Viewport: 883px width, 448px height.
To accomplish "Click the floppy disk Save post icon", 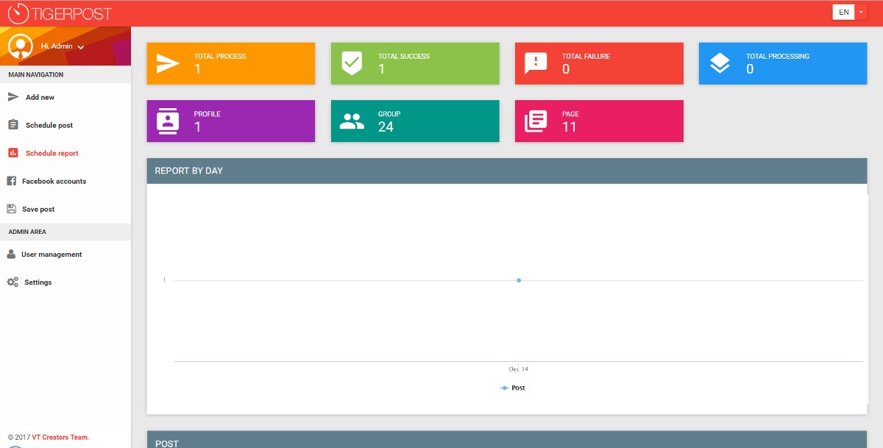I will (x=11, y=209).
